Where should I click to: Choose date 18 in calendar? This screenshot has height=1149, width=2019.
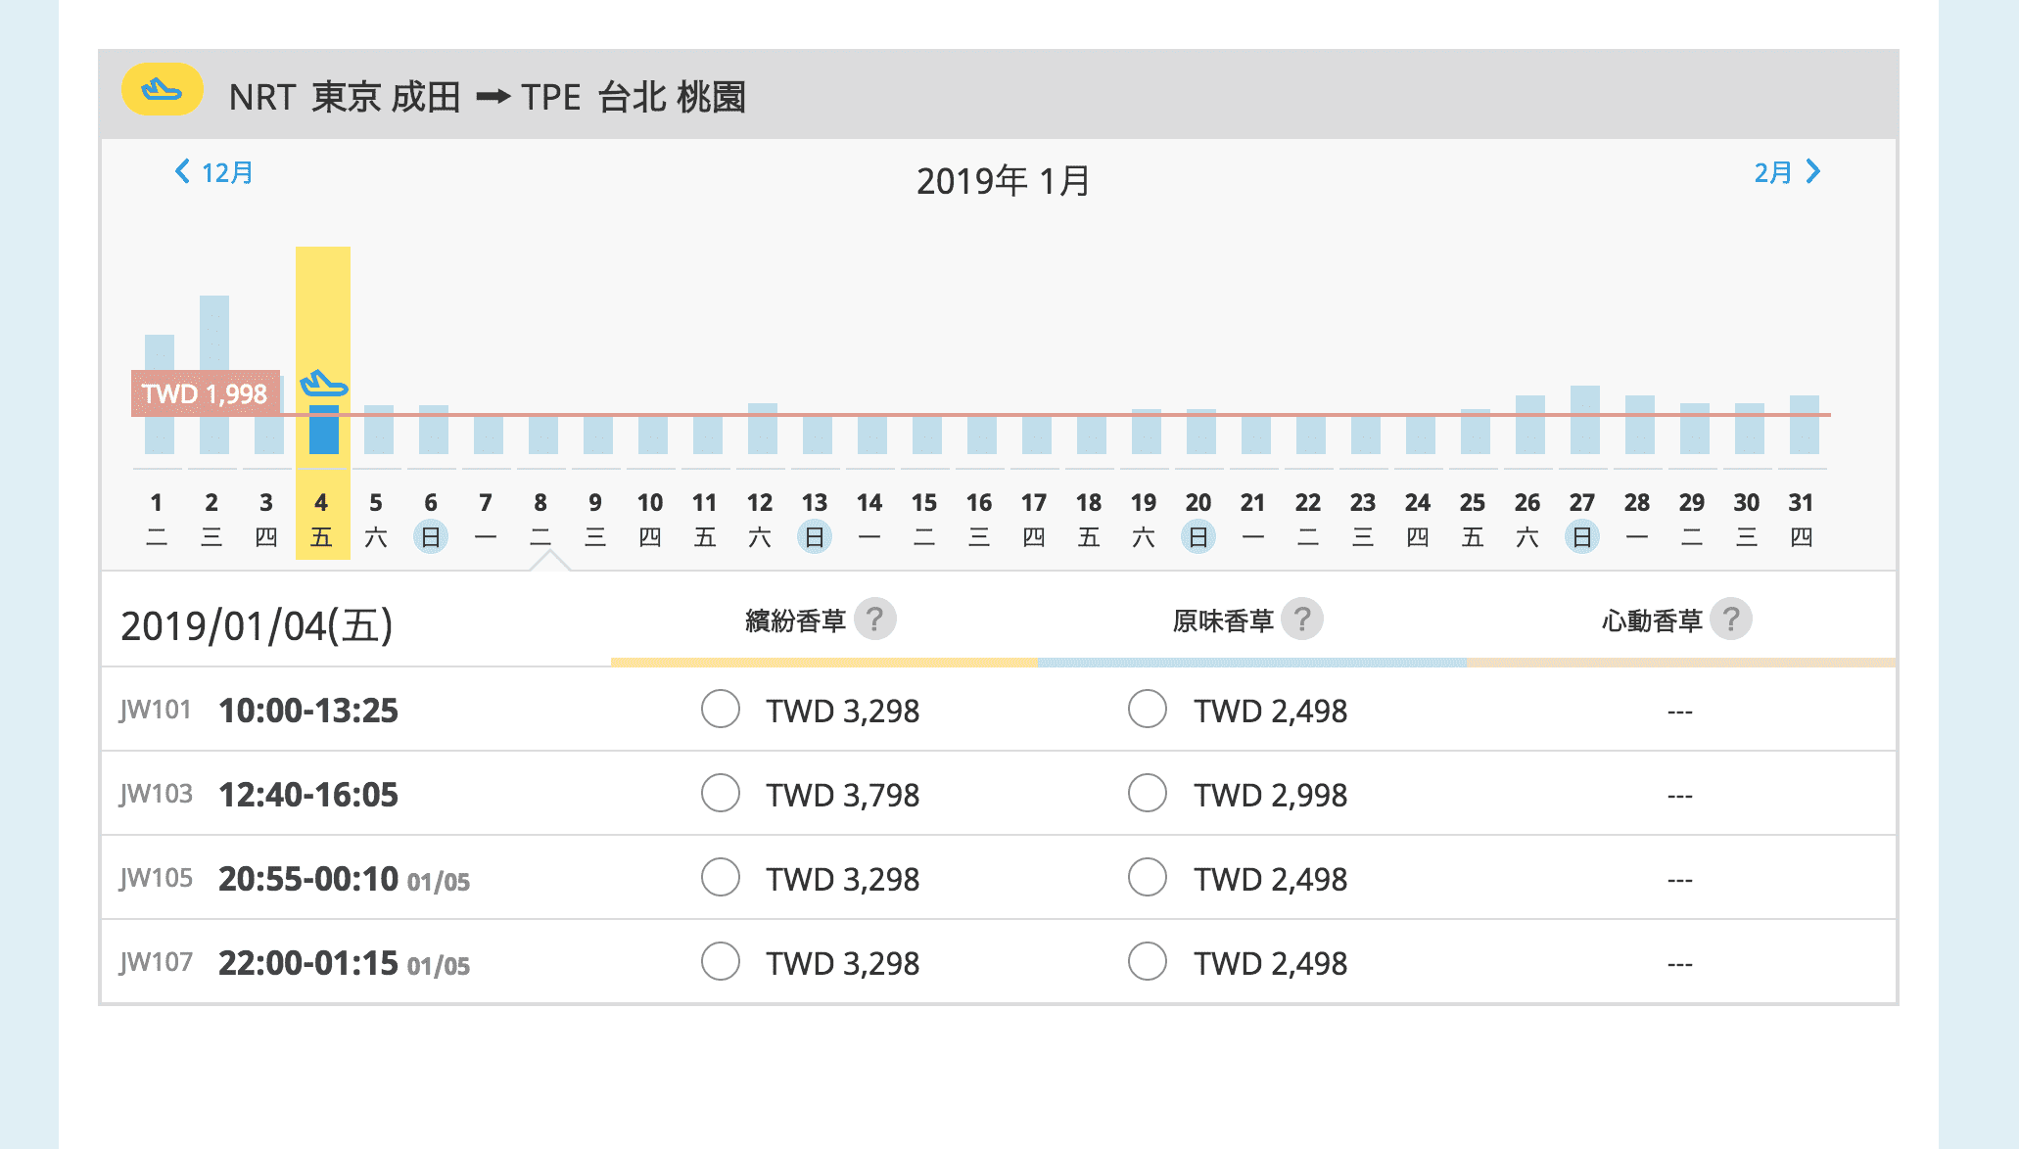click(1089, 519)
